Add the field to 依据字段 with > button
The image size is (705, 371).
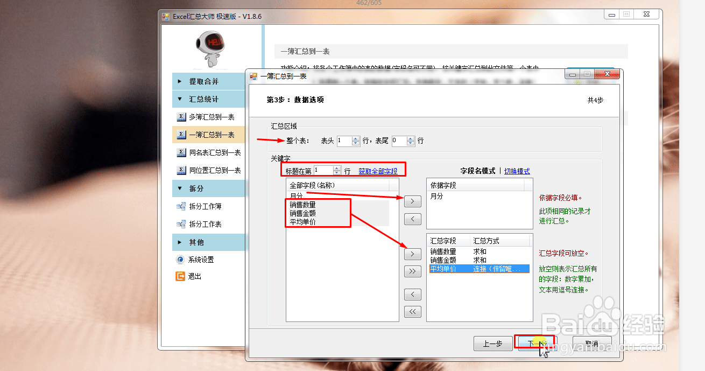412,201
